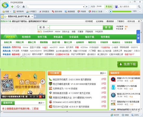Open 软件教程 top link

click(x=89, y=21)
